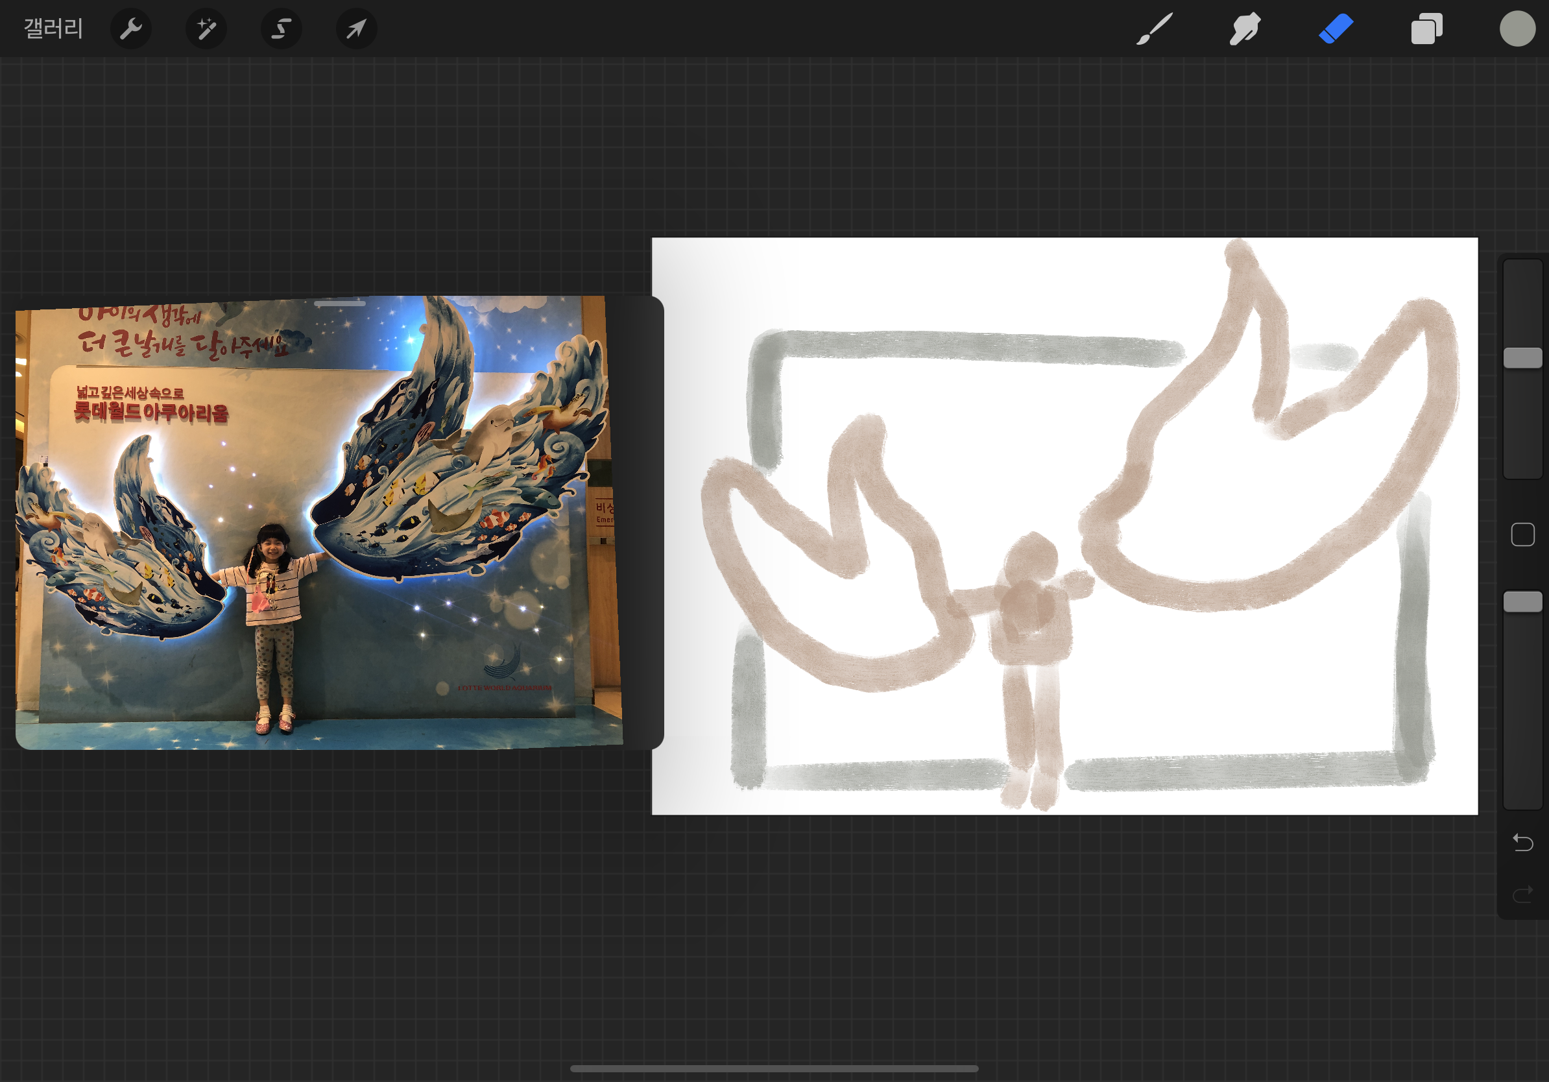The image size is (1549, 1082).
Task: Open the Actions wrench menu
Action: (130, 29)
